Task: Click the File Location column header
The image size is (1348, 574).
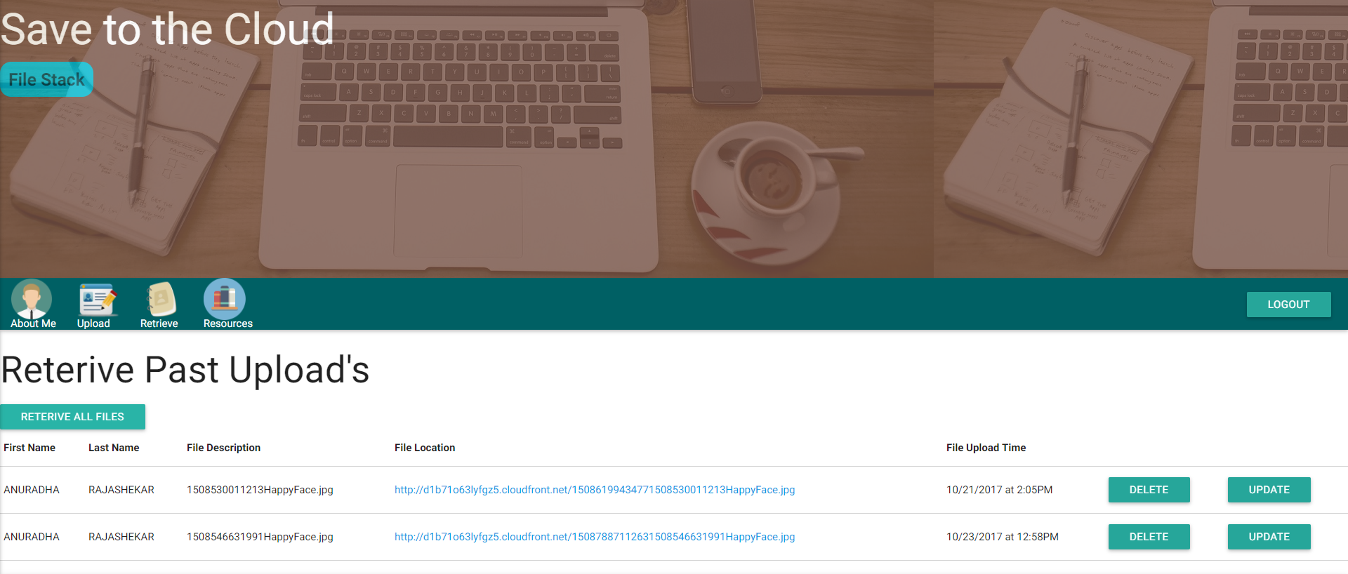Action: point(425,448)
